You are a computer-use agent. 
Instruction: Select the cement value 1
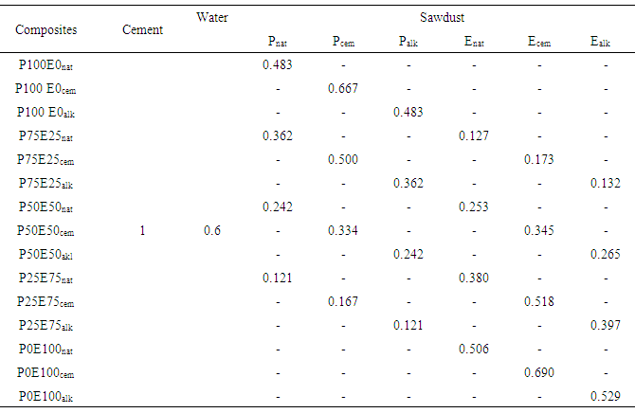click(143, 230)
